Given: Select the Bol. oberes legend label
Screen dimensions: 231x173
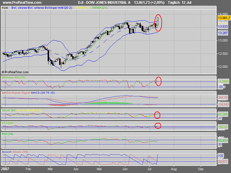Looking at the screenshot, I should click(x=19, y=8).
